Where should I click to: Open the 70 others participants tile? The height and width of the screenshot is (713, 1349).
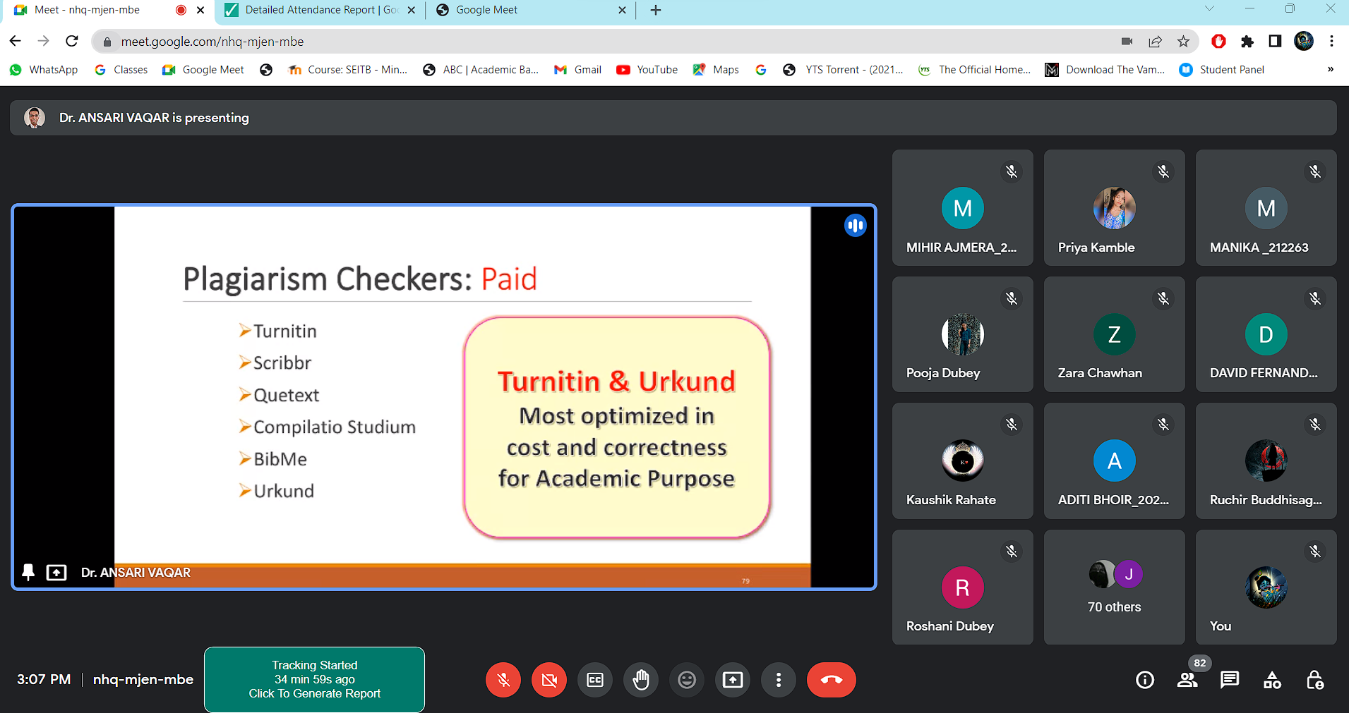[x=1115, y=587]
